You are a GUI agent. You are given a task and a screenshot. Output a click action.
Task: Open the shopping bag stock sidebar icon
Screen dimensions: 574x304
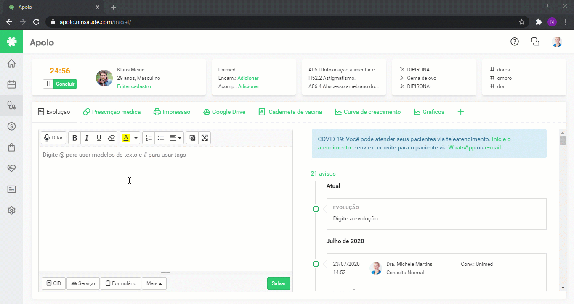[11, 147]
